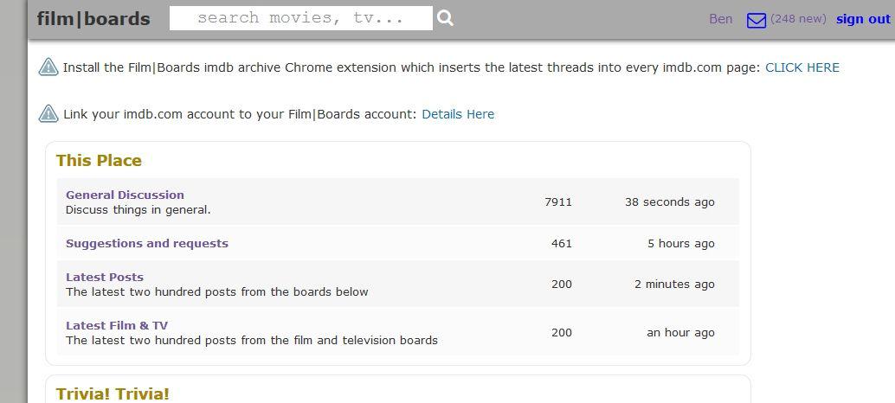Click the magnifying glass search icon
The width and height of the screenshot is (895, 403).
pos(445,18)
